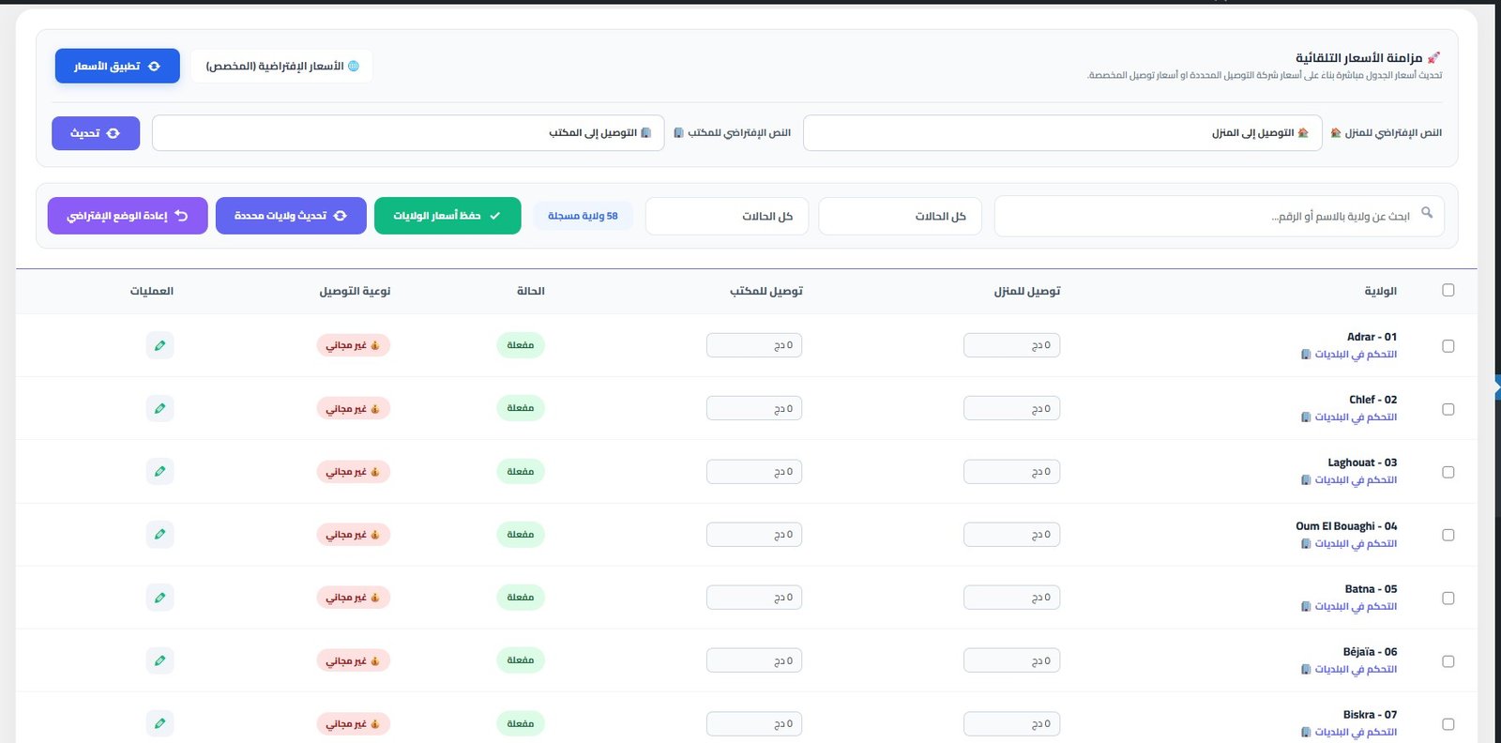Click the 'الأسعار الإفتراضية (المخصص)' tab button

(281, 67)
